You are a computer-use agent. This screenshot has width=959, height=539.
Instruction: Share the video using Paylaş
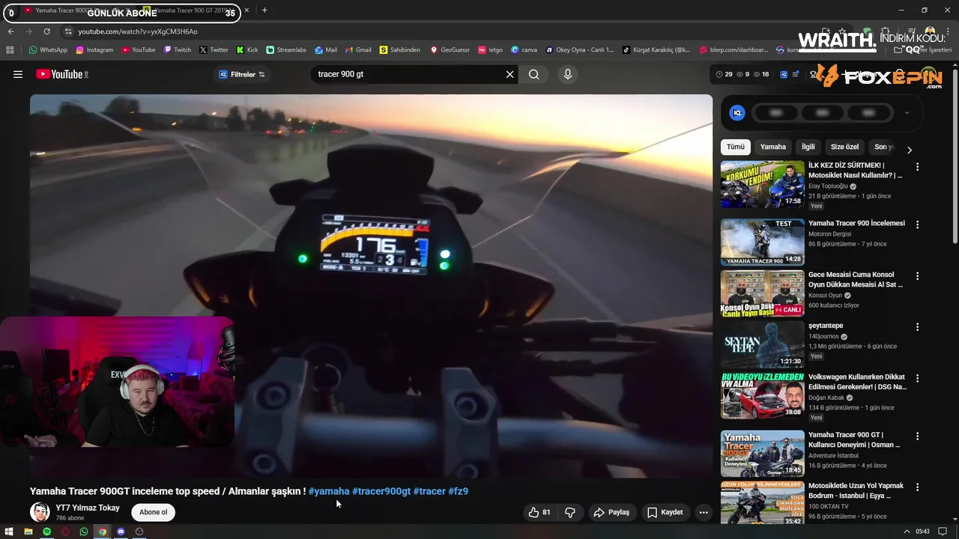tap(611, 512)
